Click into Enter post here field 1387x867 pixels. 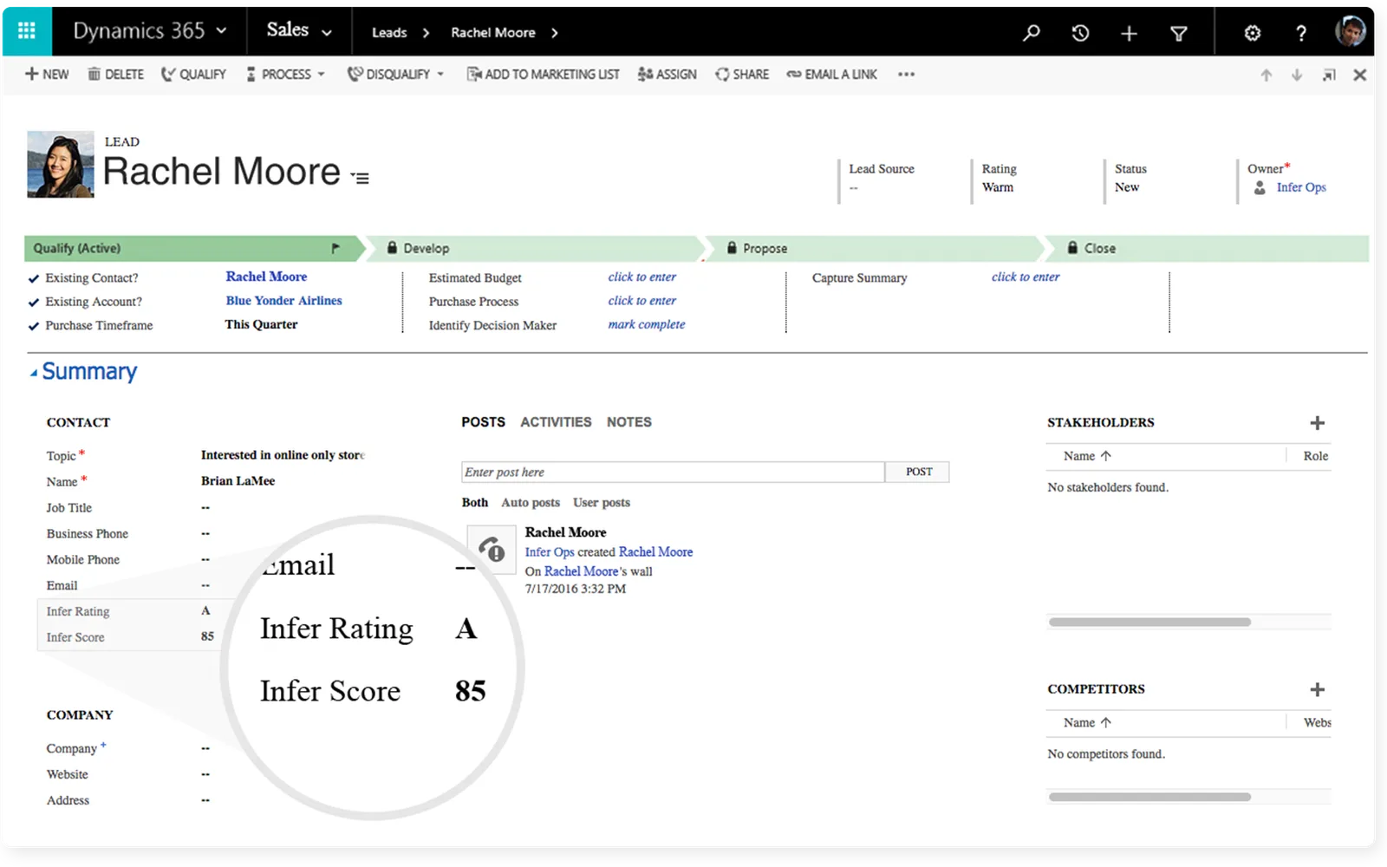[673, 472]
